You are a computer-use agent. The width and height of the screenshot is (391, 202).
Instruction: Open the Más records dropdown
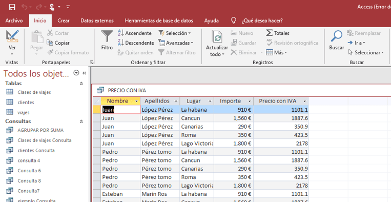tap(277, 52)
